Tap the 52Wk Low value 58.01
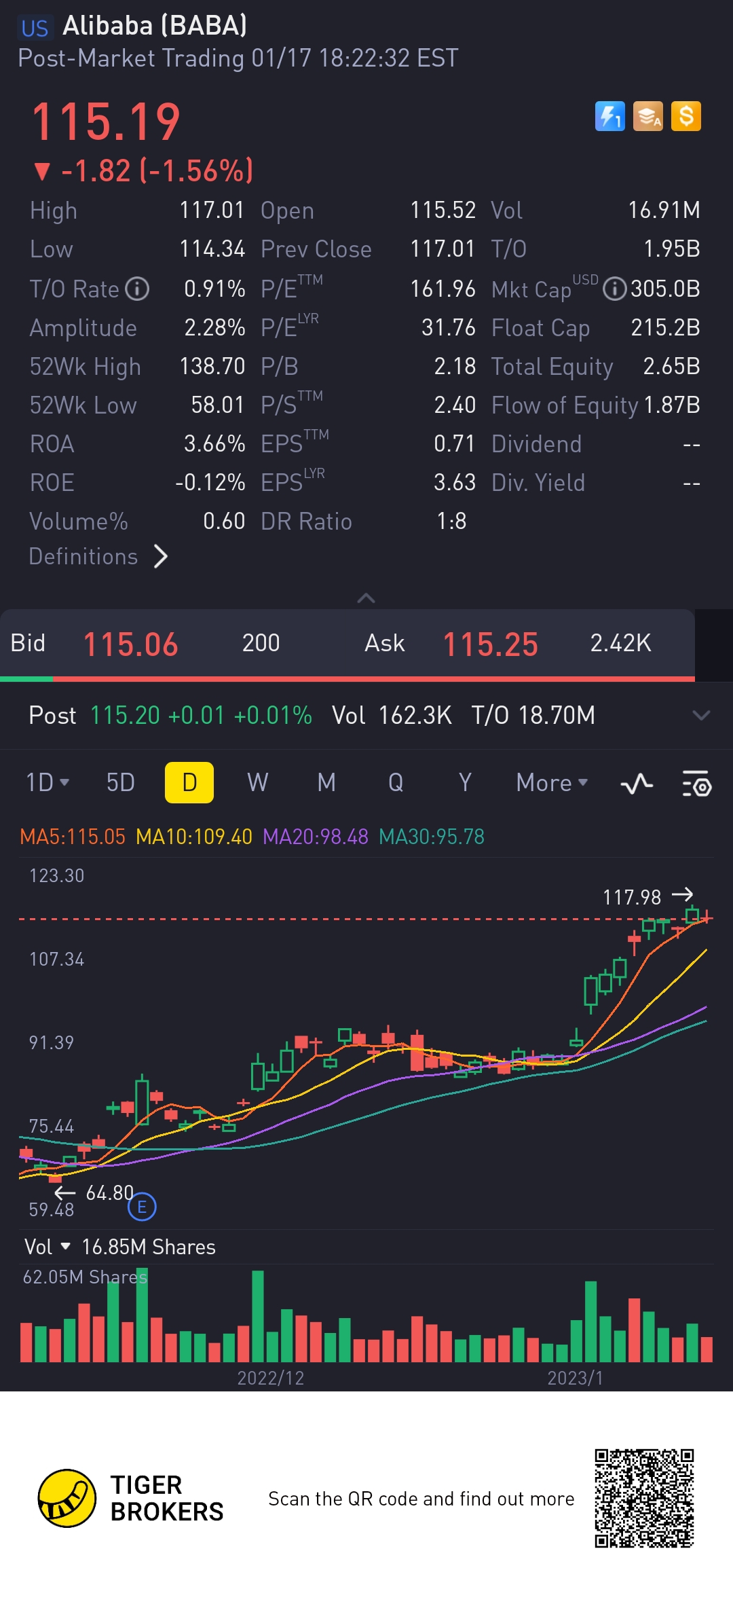The width and height of the screenshot is (733, 1606). [217, 405]
